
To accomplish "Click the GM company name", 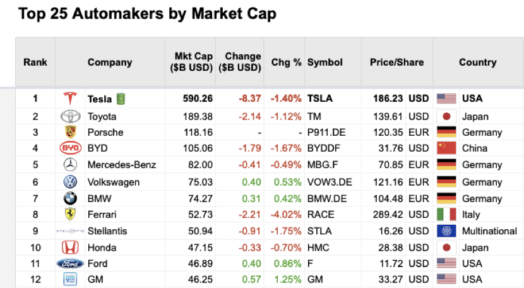I will coord(96,279).
